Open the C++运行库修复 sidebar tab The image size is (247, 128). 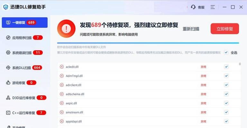pyautogui.click(x=25, y=113)
